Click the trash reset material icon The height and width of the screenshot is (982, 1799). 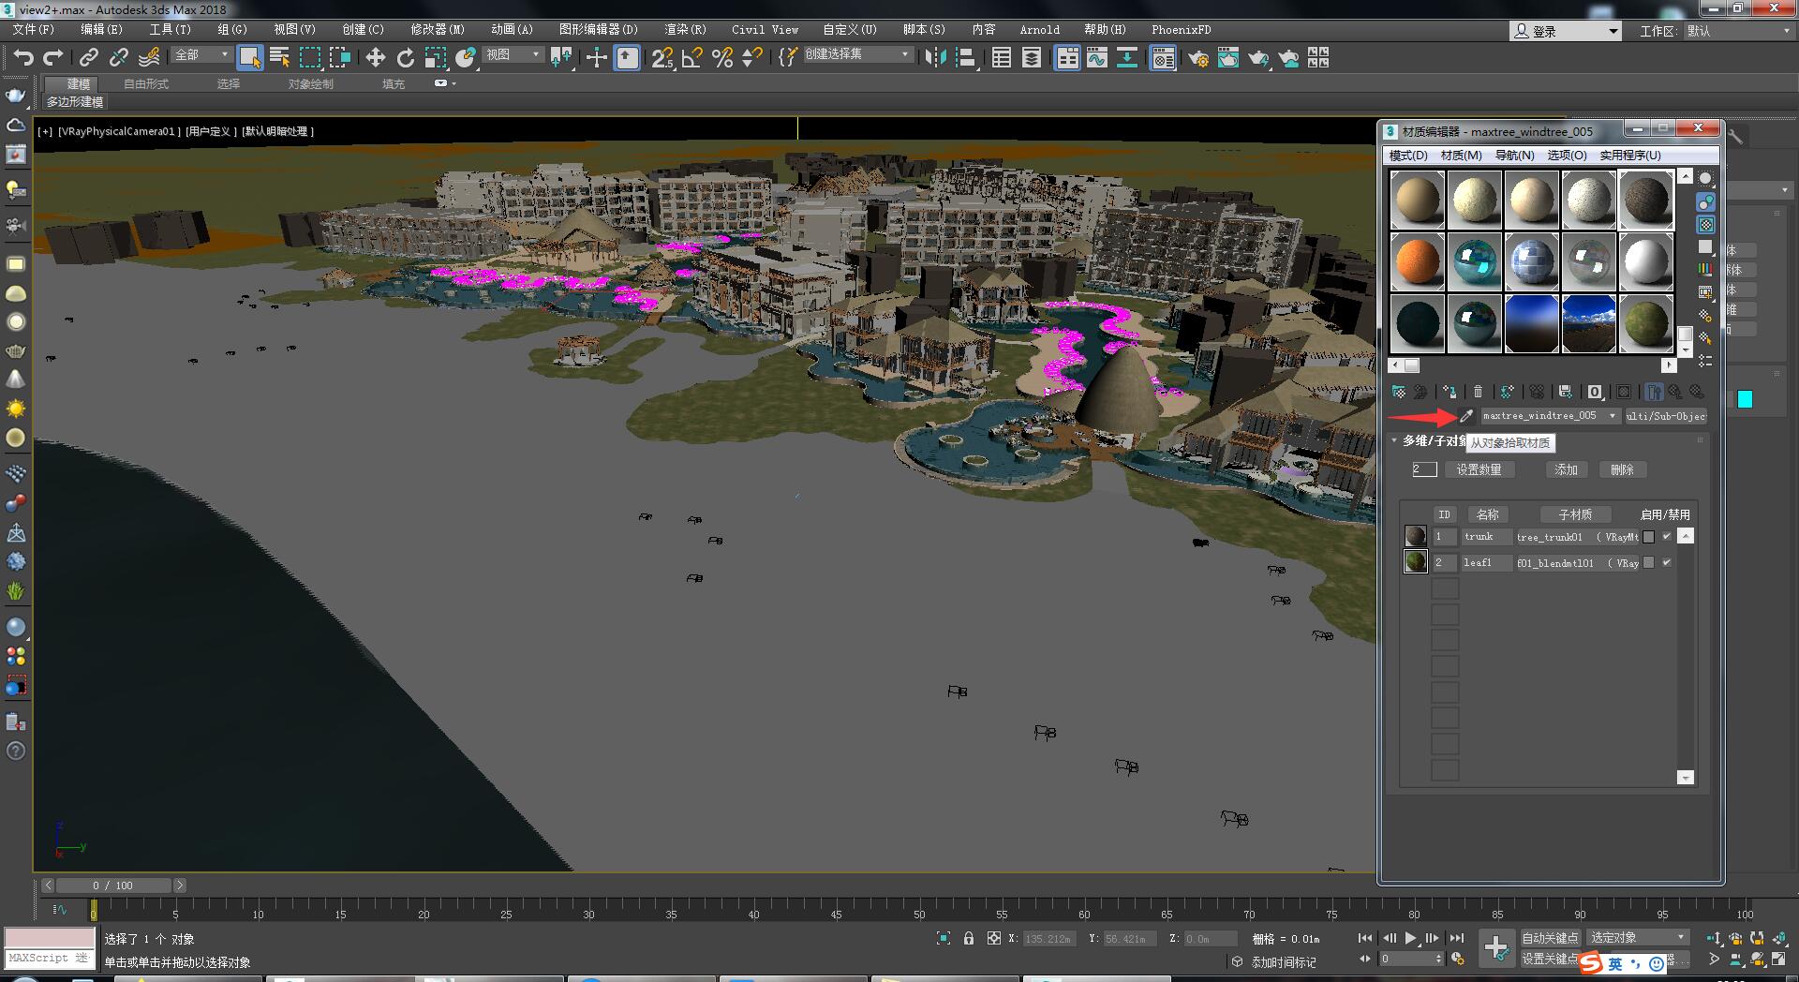pyautogui.click(x=1478, y=392)
